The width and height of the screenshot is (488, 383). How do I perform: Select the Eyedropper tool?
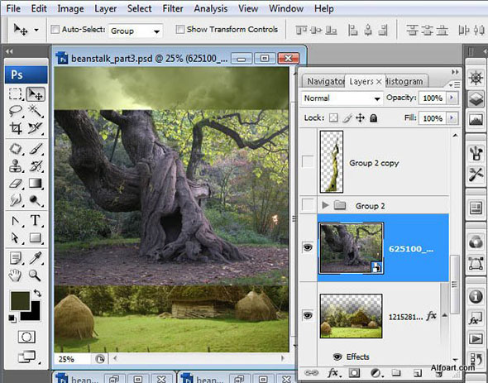(36, 258)
